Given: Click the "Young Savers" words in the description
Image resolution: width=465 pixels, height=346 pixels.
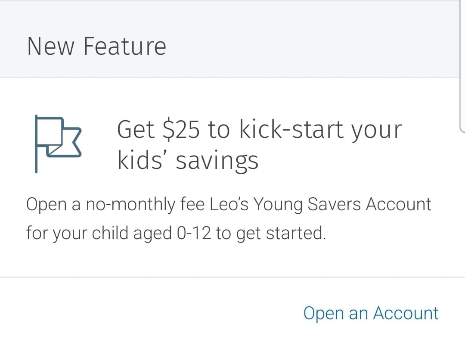Looking at the screenshot, I should point(307,204).
